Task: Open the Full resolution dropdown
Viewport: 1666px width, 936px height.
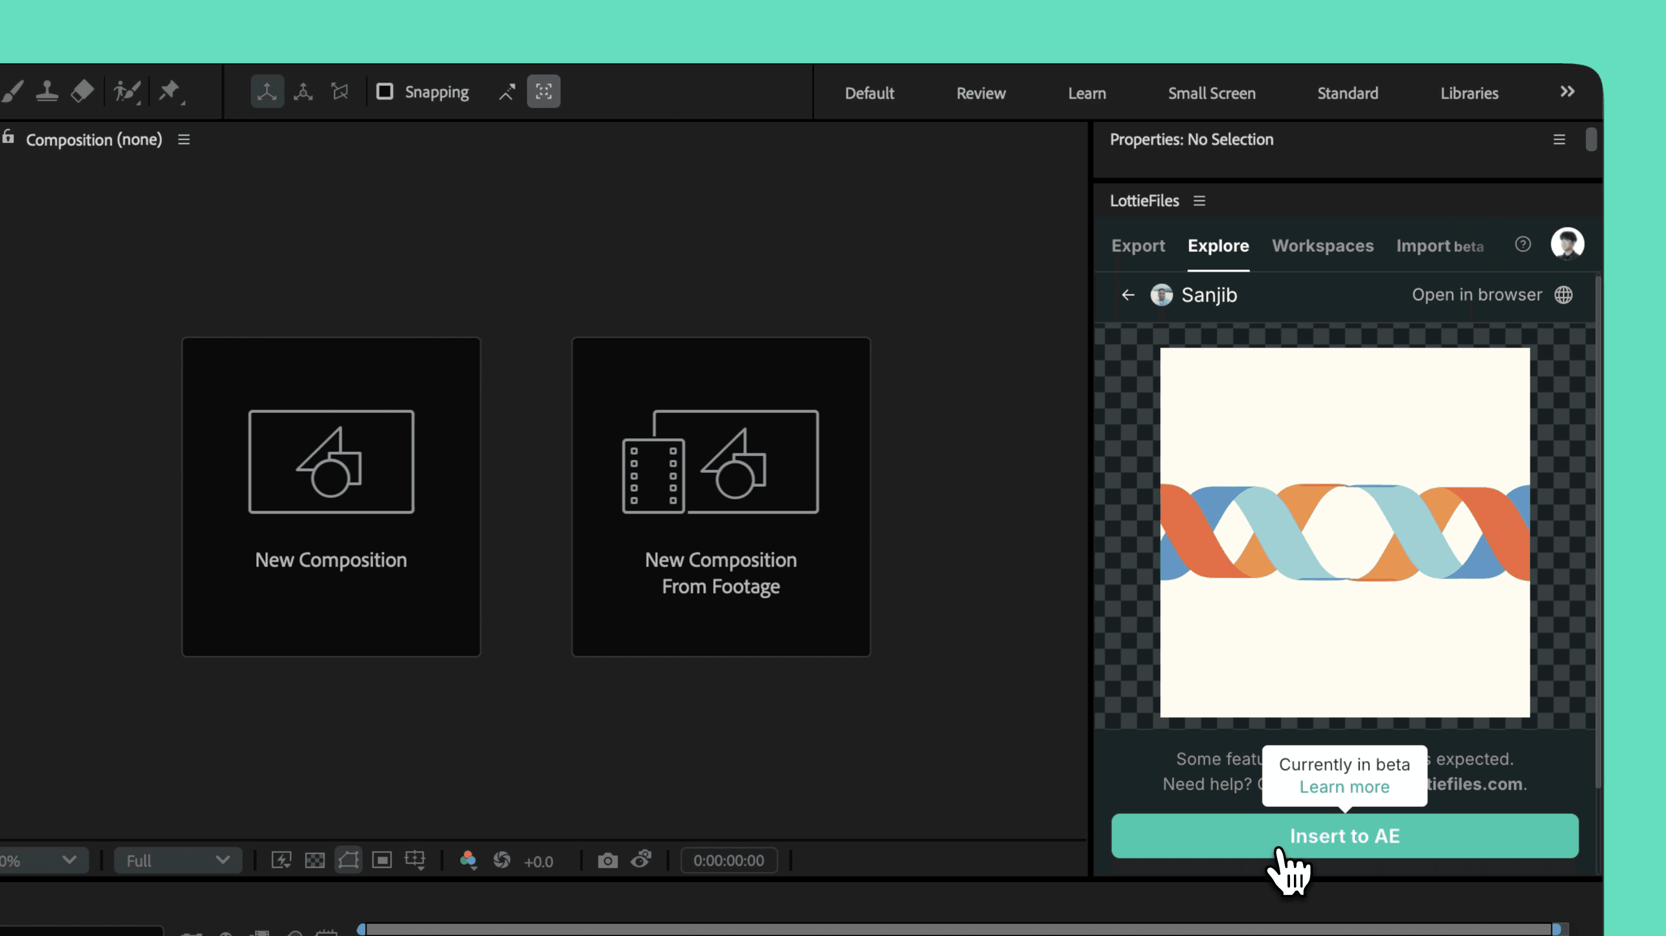Action: (x=178, y=861)
